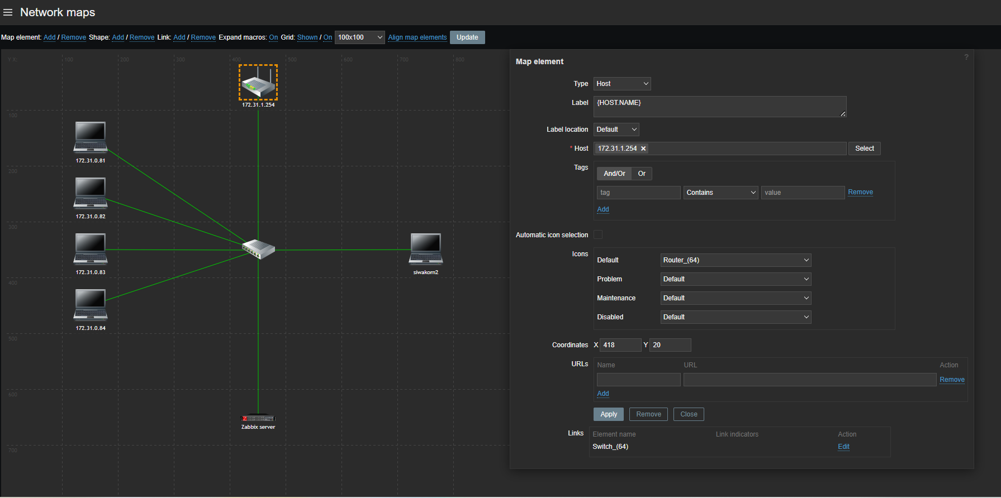The image size is (1001, 498).
Task: Select the Zabbix server icon
Action: coord(258,418)
